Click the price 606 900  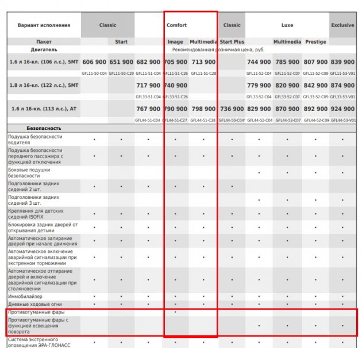tap(94, 62)
